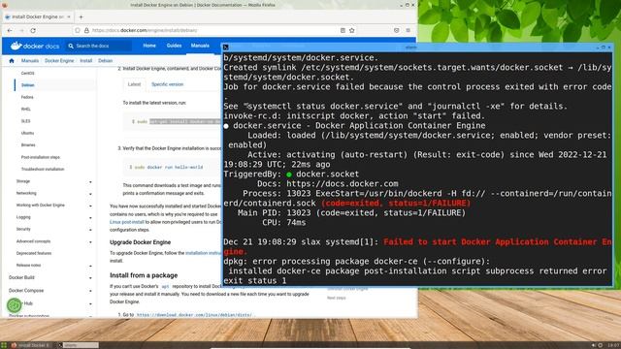Click the volume icon in taskbar

point(594,345)
